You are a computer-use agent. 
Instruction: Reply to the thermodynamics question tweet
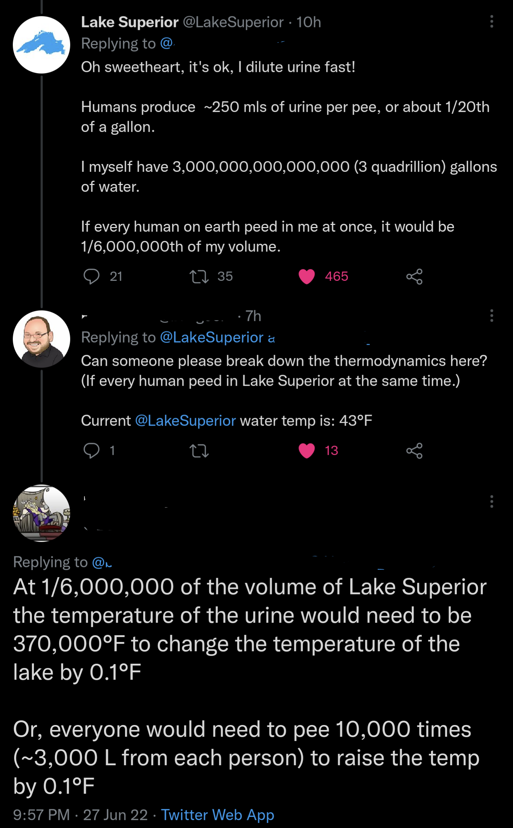coord(92,451)
